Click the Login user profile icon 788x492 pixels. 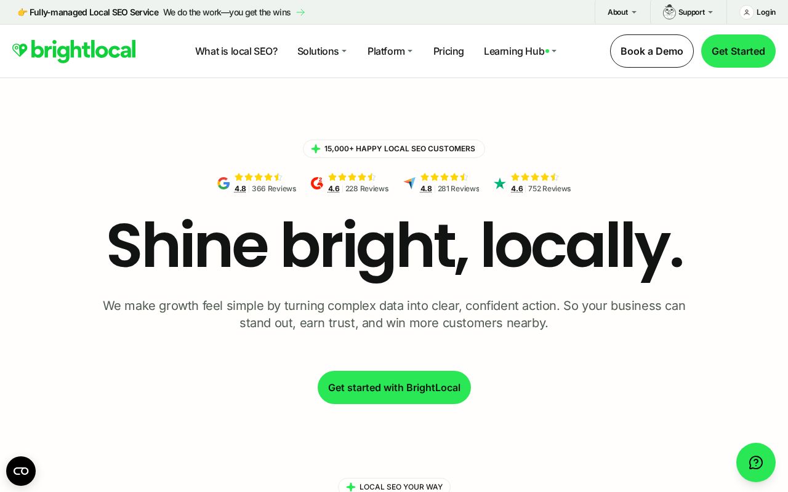[747, 12]
